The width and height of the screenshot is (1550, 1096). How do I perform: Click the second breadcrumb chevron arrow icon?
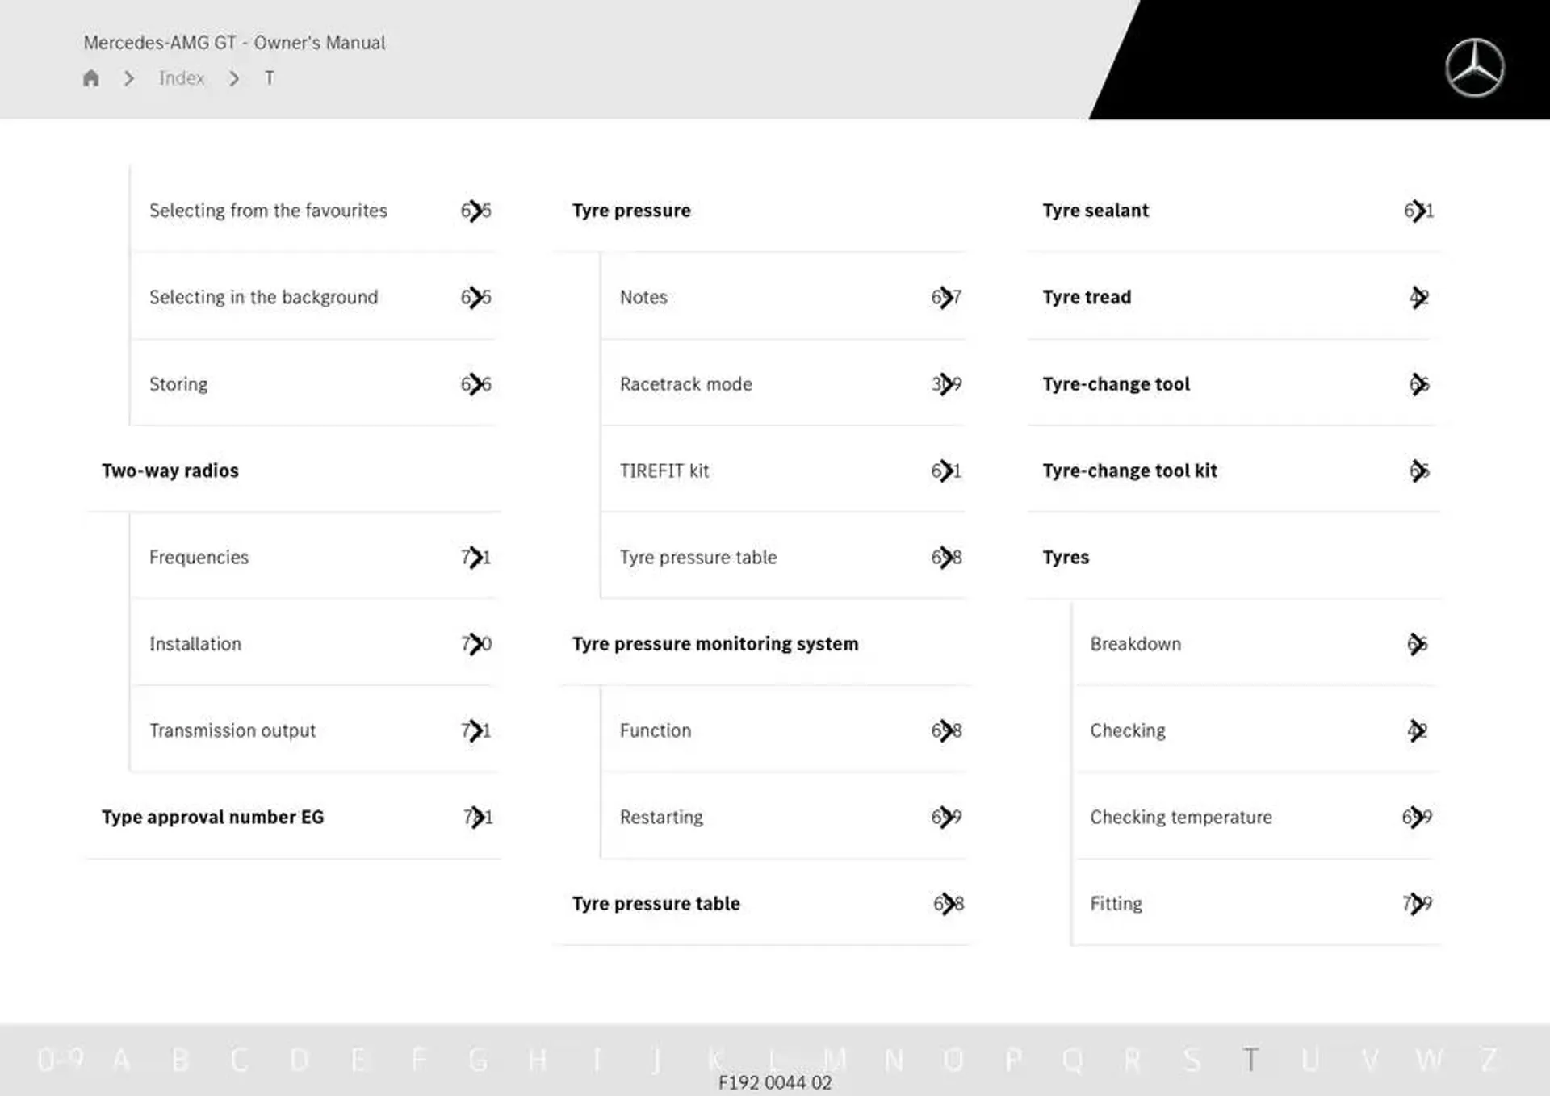233,78
